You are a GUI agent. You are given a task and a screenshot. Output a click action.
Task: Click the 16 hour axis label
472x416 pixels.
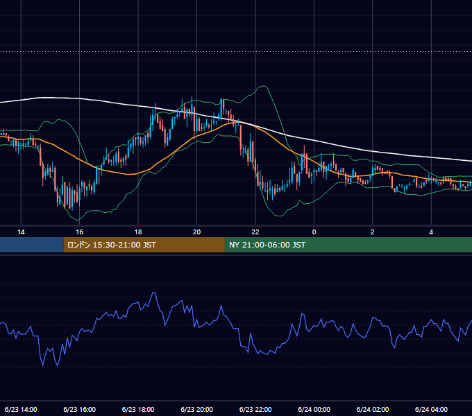79,232
